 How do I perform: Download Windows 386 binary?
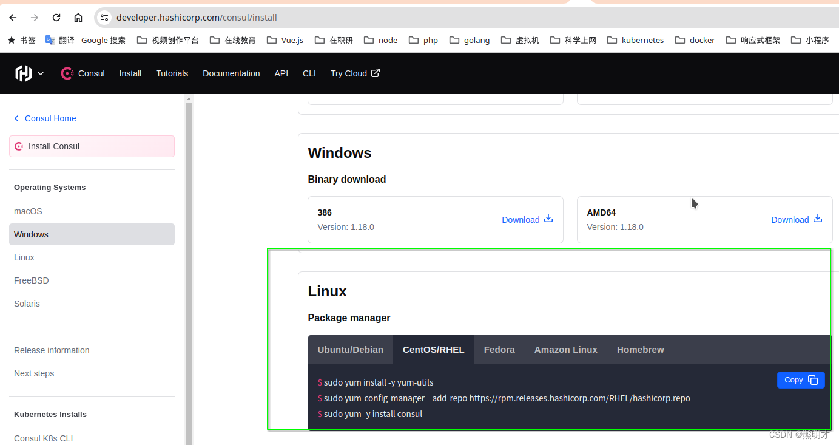(x=527, y=219)
